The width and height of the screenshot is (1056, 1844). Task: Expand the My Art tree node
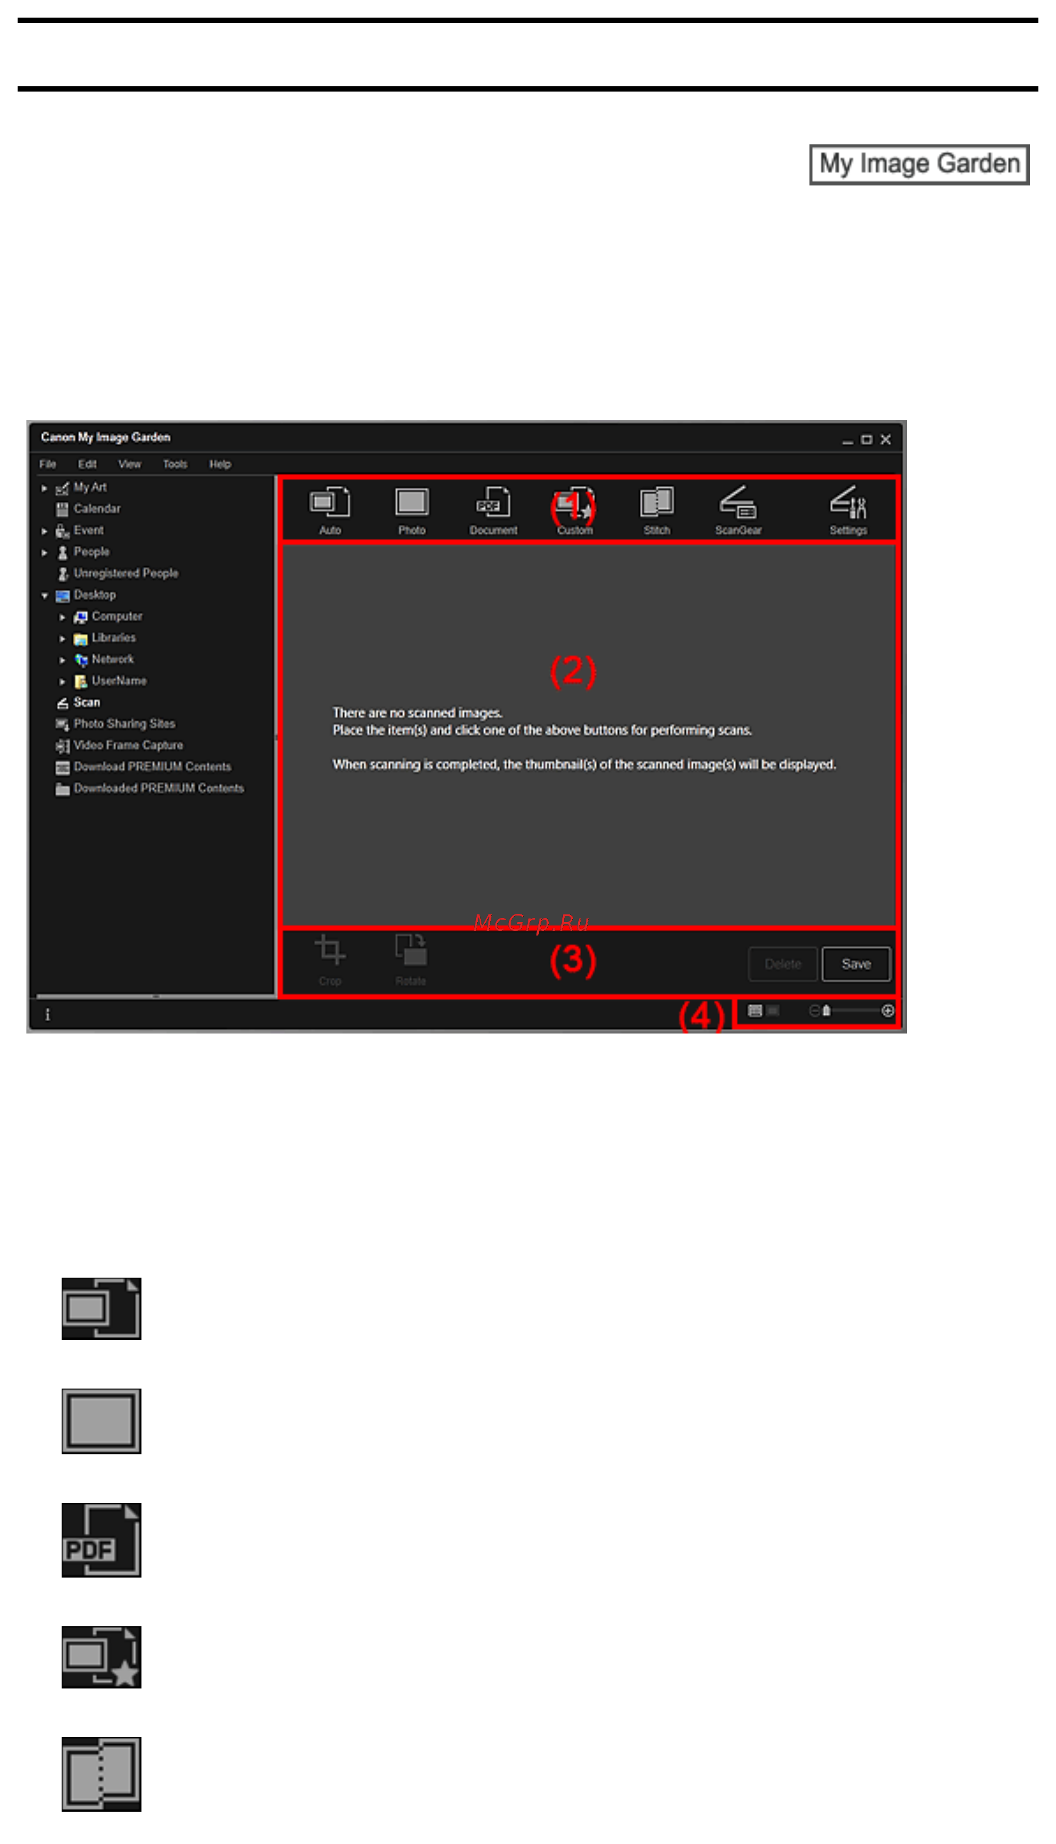point(44,488)
